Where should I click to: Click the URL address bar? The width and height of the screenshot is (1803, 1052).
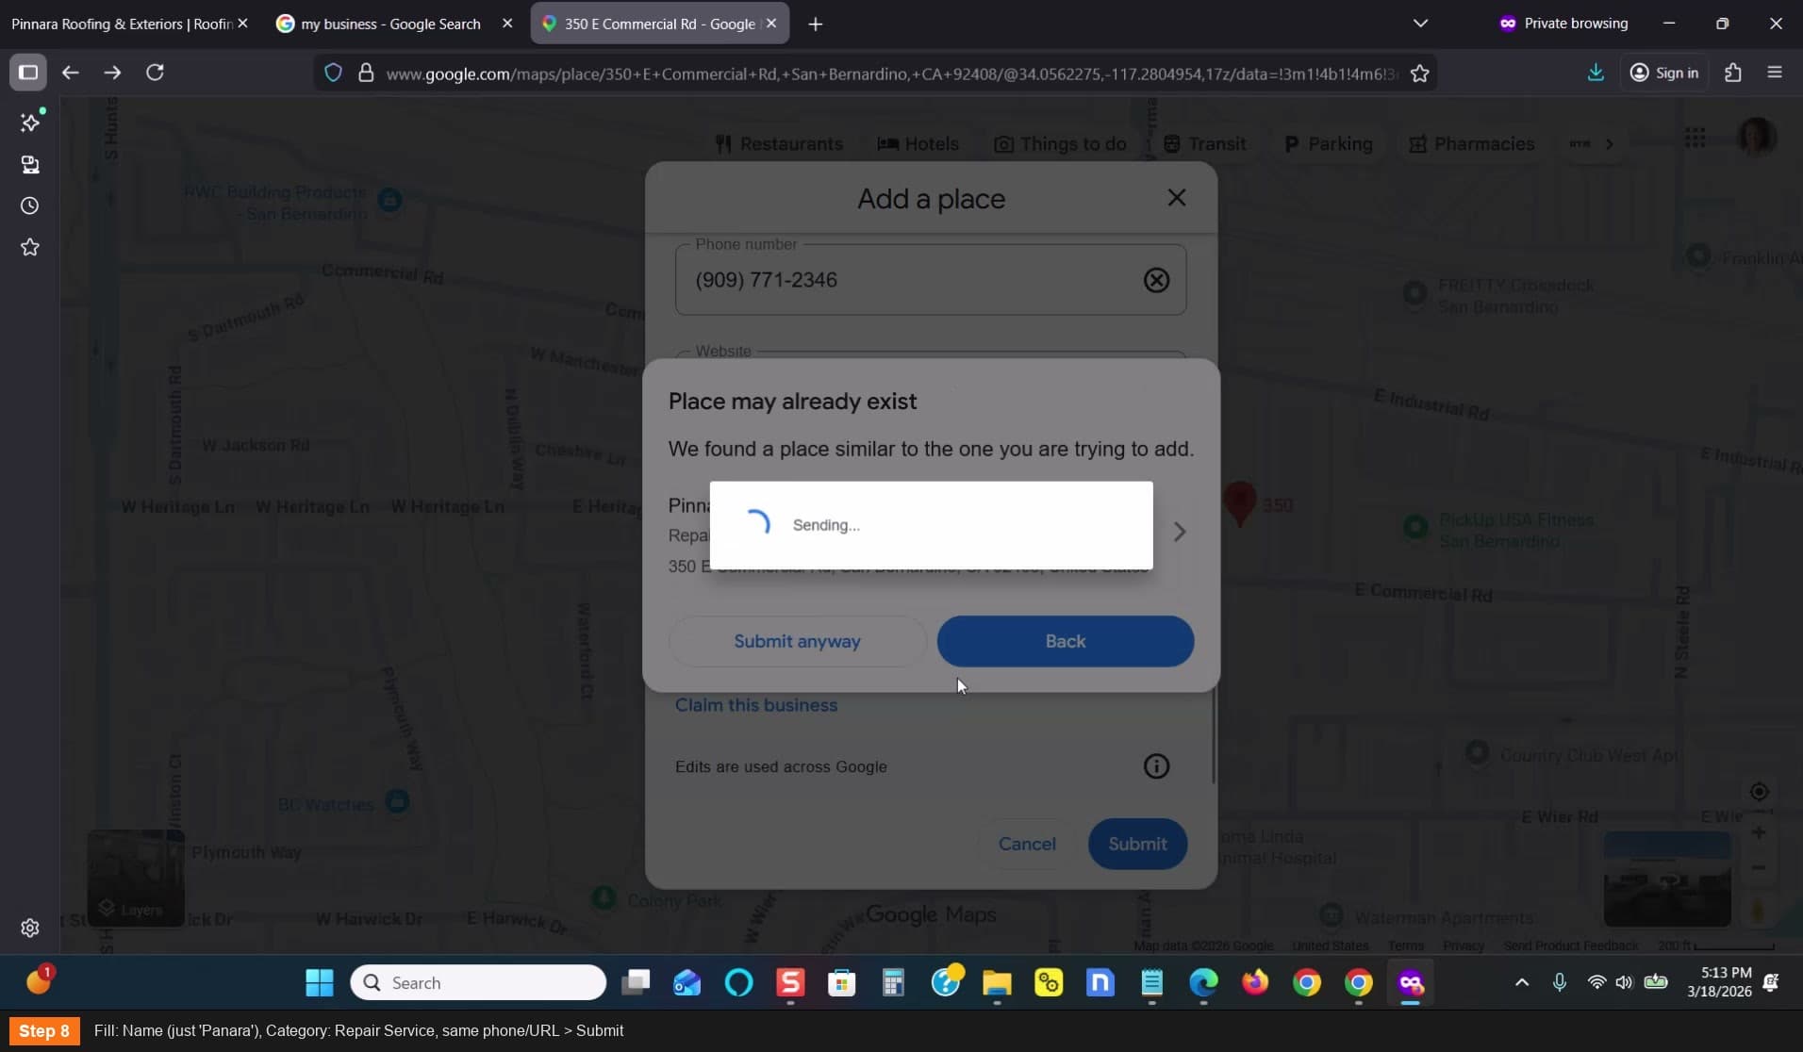(891, 74)
